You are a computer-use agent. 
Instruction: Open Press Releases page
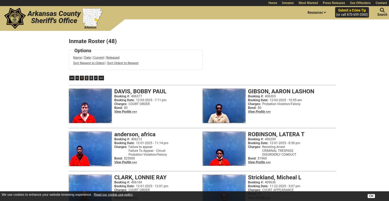(334, 3)
